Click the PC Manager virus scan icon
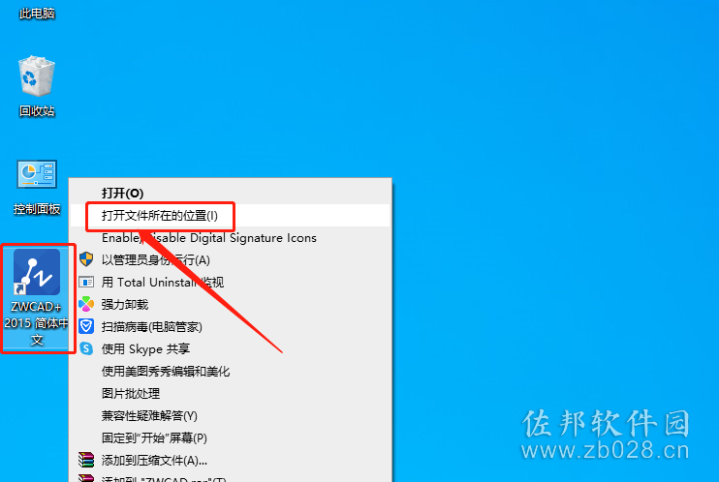 pos(86,327)
